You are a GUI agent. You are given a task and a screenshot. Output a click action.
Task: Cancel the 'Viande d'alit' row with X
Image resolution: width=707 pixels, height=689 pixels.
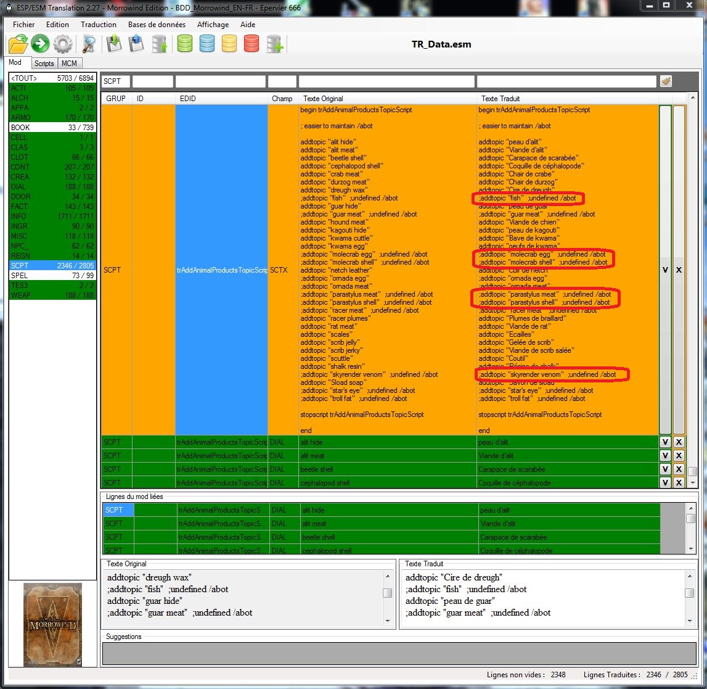(679, 456)
